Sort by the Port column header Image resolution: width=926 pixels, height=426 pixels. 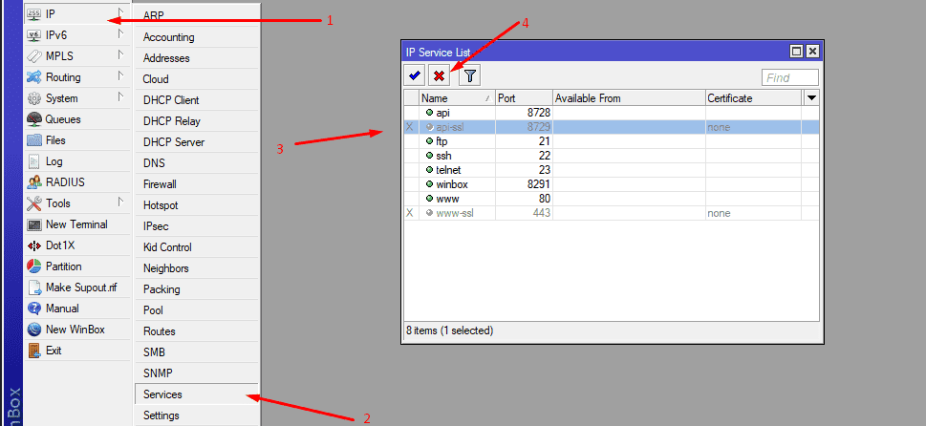click(523, 97)
